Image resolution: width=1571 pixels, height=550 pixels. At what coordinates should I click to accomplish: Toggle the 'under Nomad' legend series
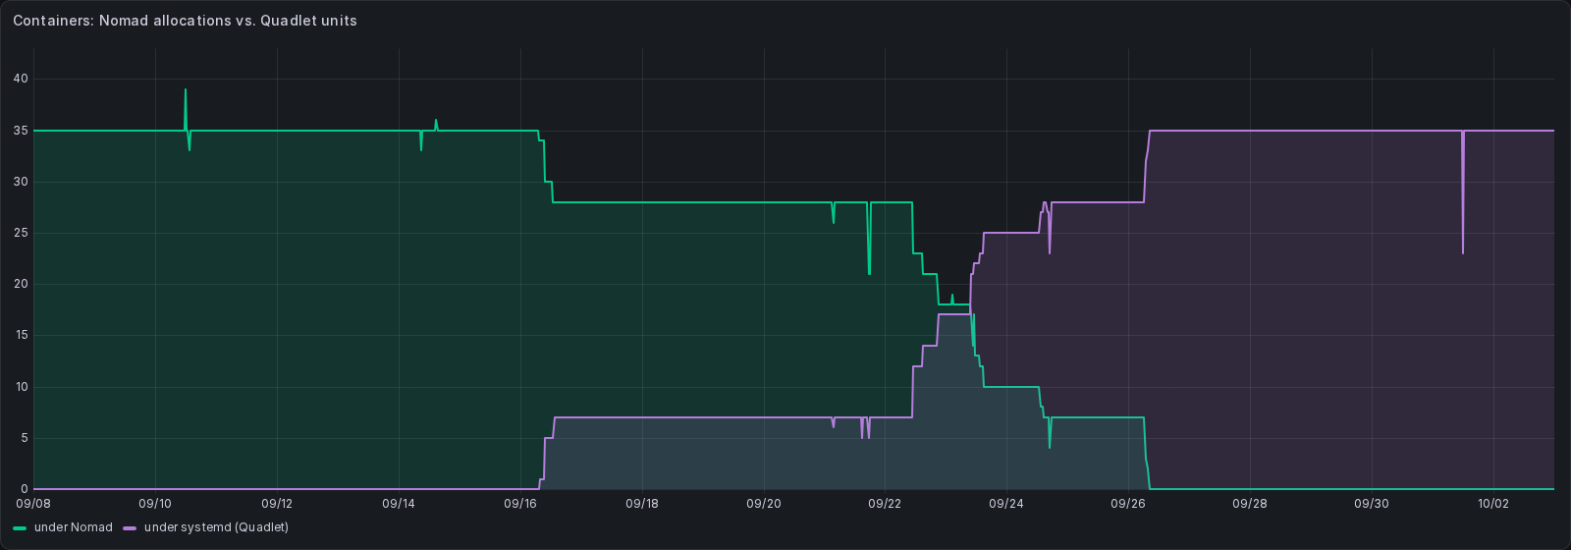click(74, 527)
